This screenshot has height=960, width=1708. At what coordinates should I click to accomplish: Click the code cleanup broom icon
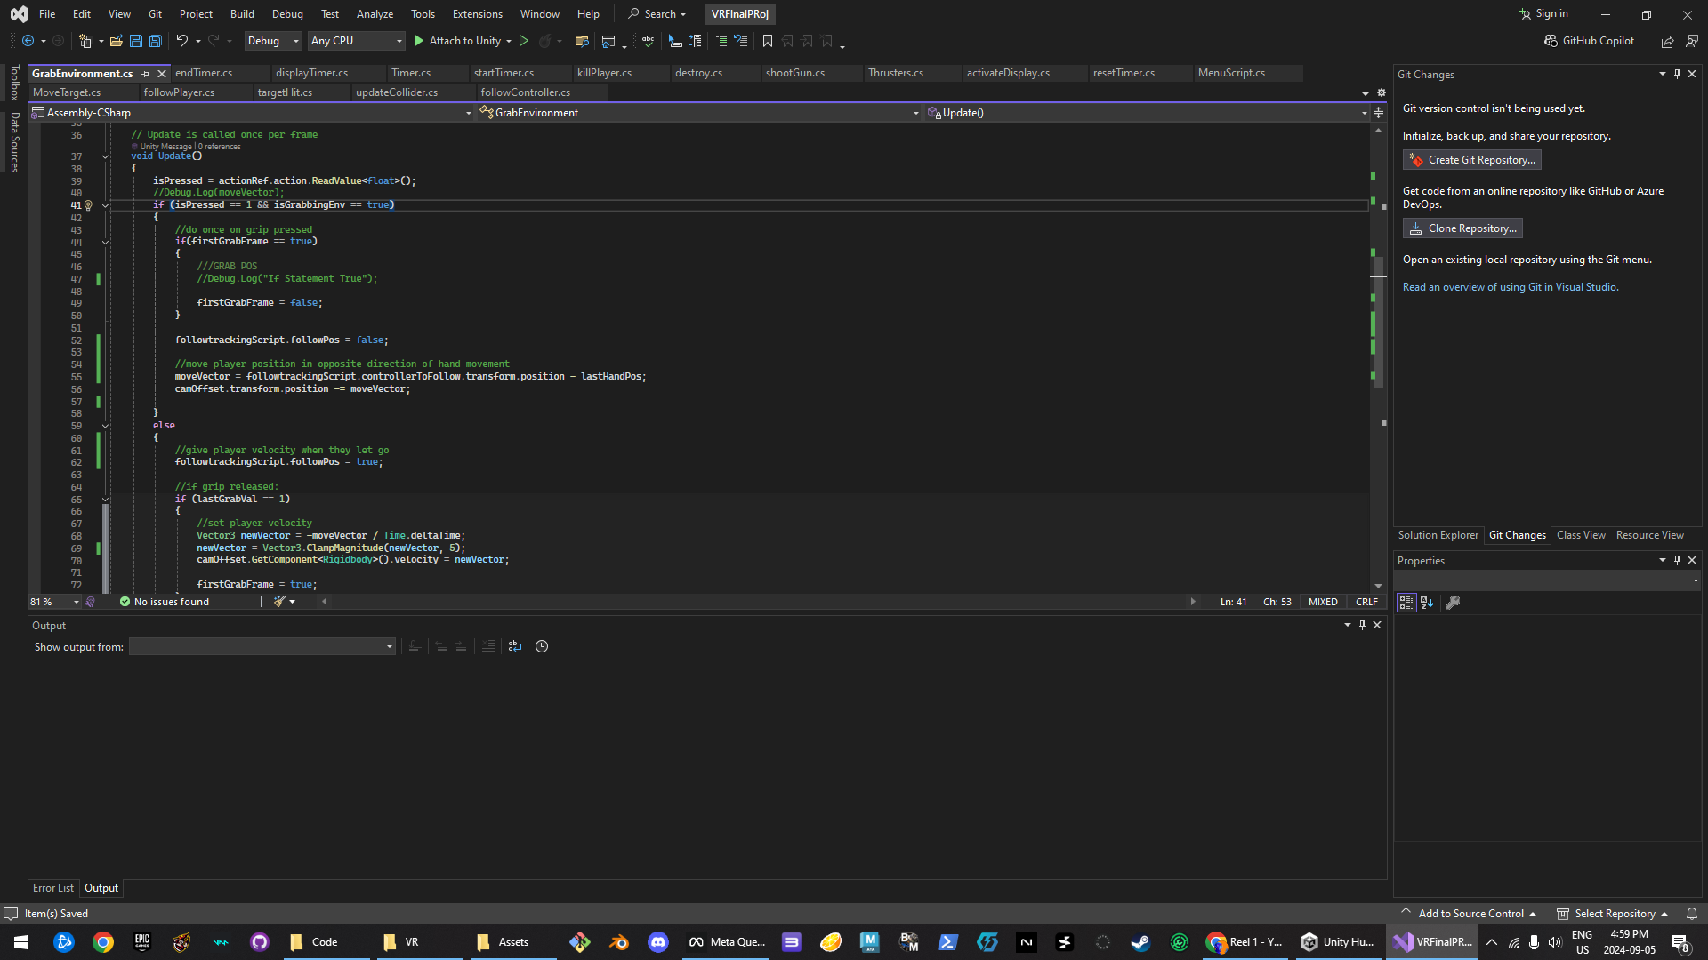point(280,602)
